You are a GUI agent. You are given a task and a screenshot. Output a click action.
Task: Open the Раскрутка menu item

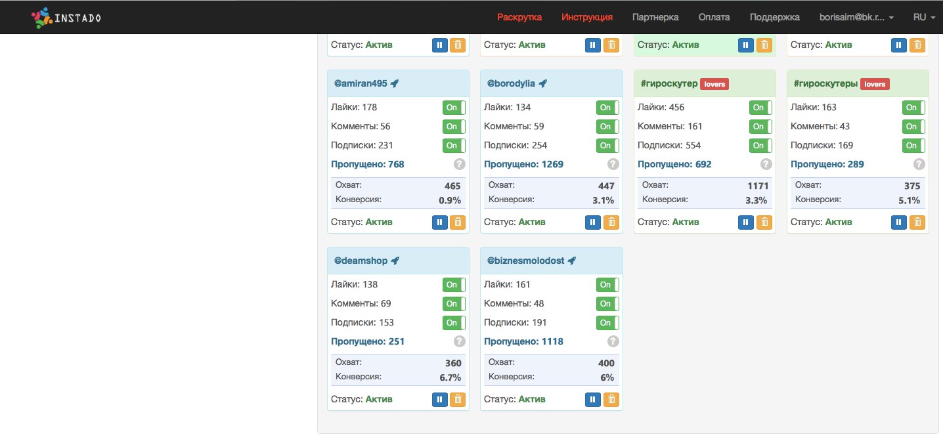tap(519, 17)
